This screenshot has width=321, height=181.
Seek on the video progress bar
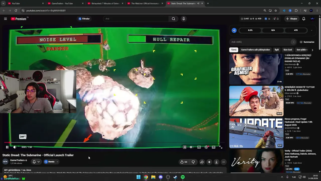point(114,143)
